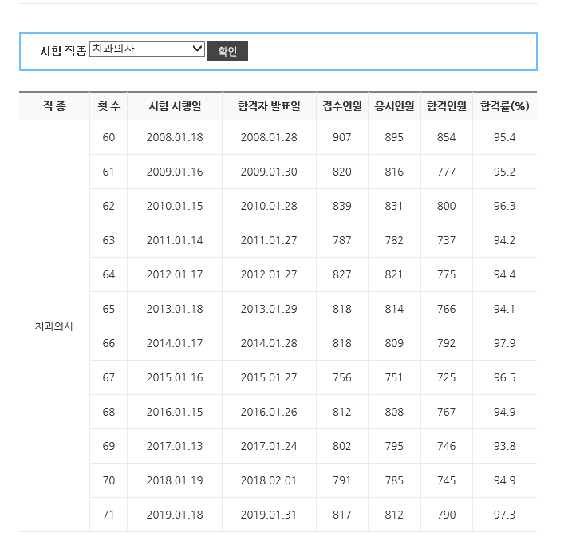Select exam date 2010.01.15
Viewport: 568px width, 537px height.
point(175,206)
